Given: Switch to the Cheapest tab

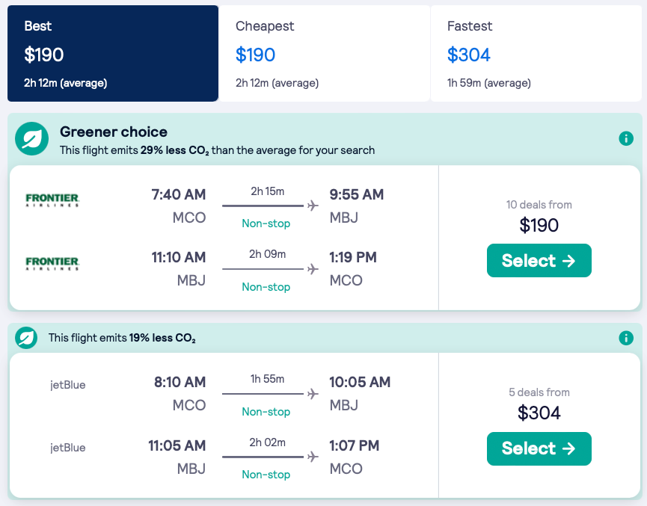Looking at the screenshot, I should pos(325,52).
